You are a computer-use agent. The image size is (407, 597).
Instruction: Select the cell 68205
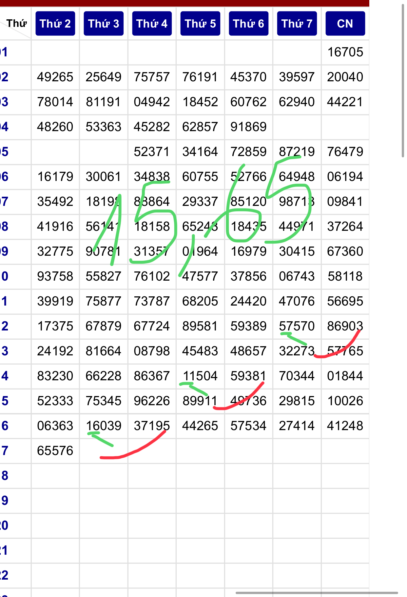(200, 301)
